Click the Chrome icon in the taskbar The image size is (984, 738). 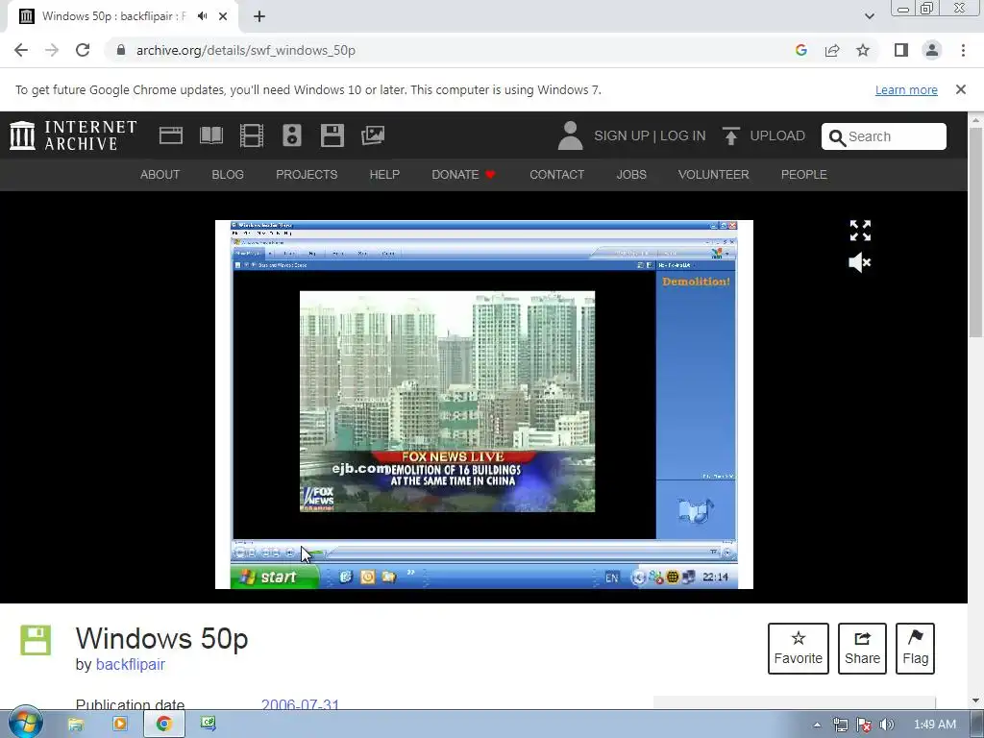coord(163,724)
